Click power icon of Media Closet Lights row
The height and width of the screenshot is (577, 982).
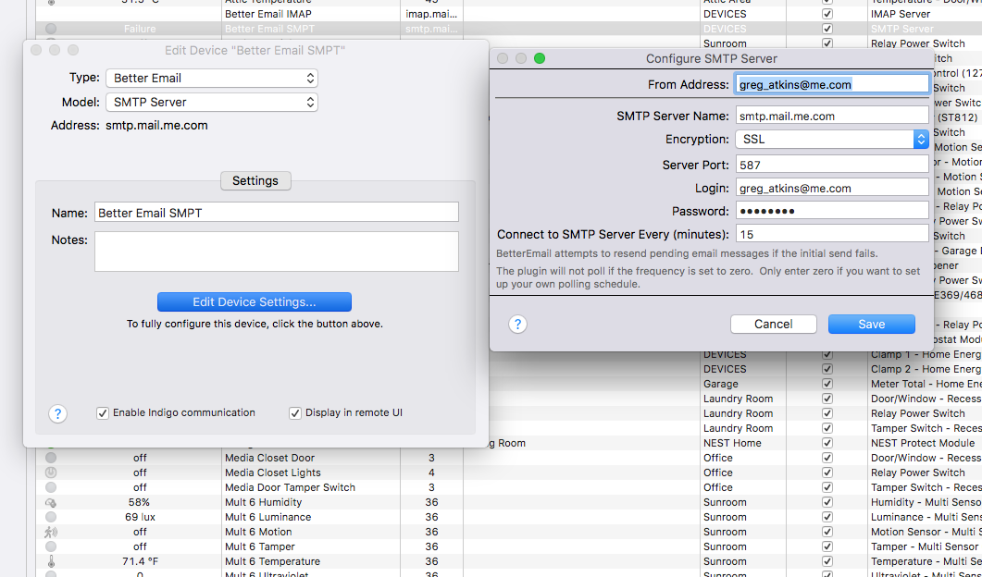tap(51, 473)
